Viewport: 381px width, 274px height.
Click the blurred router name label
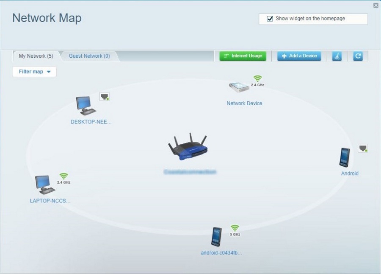[x=190, y=172]
